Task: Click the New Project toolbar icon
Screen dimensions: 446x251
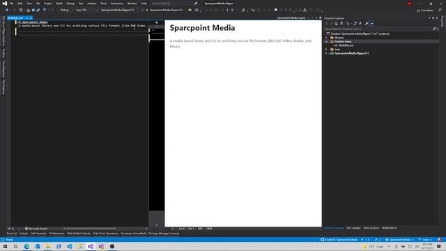Action: point(21,10)
